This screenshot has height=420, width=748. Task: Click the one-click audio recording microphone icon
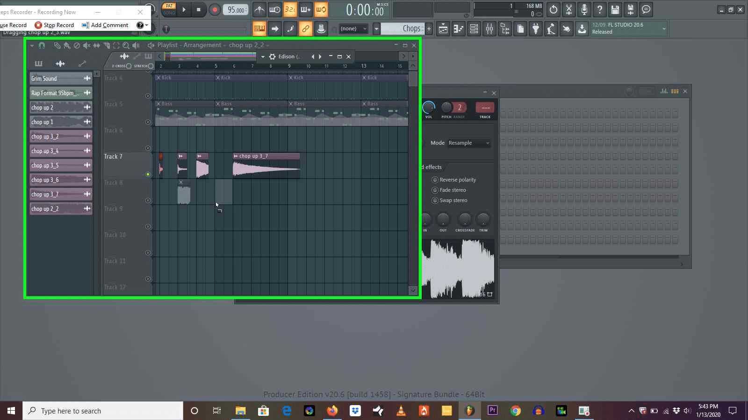(584, 9)
